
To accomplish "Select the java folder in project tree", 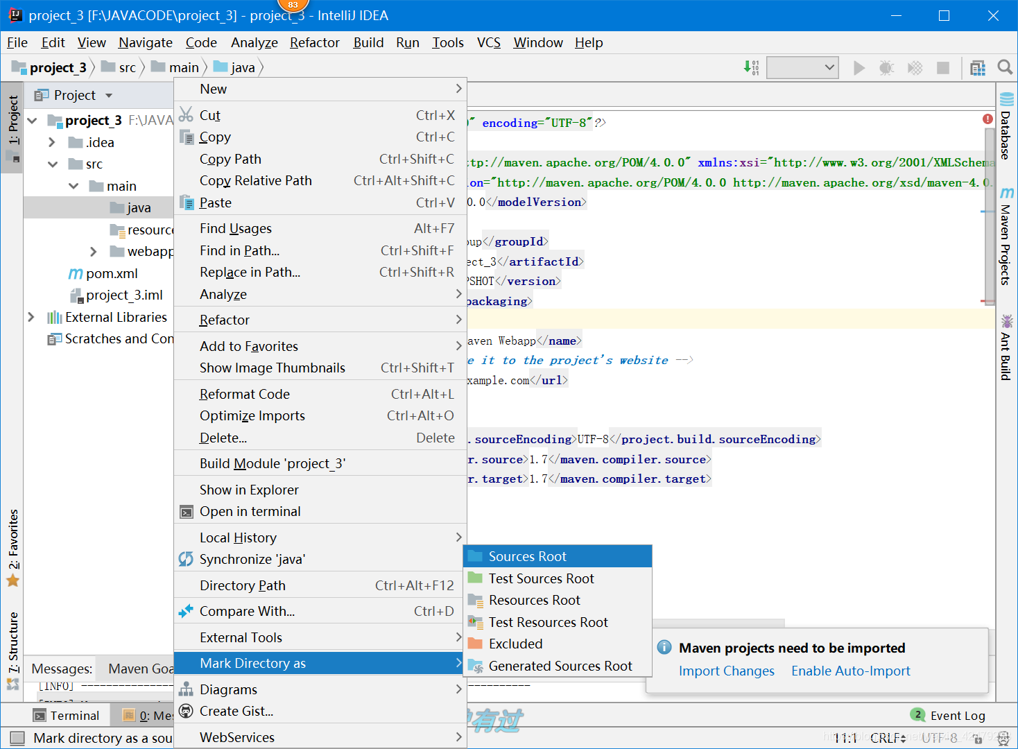I will tap(98, 207).
